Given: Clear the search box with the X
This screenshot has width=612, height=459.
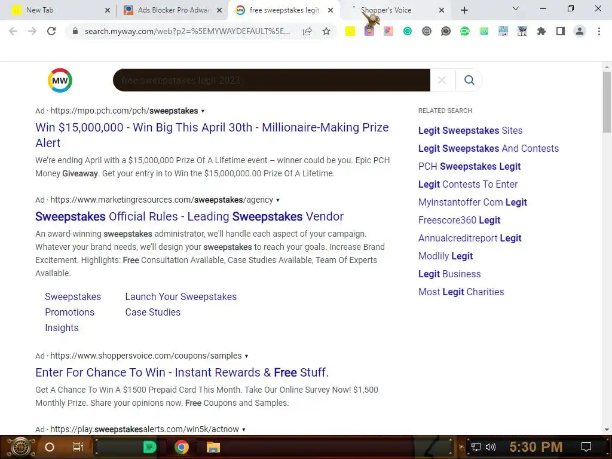Looking at the screenshot, I should (x=442, y=80).
